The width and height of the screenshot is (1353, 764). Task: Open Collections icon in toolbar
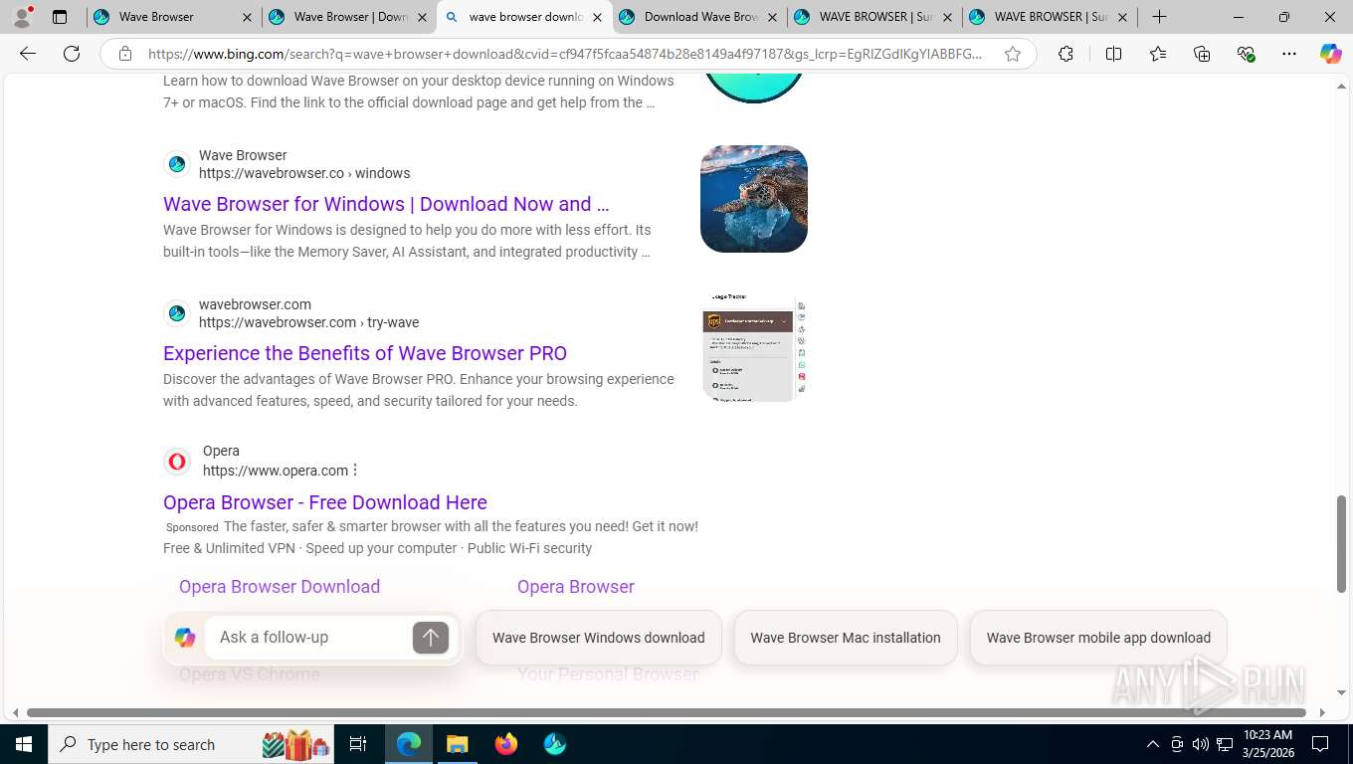click(1202, 54)
